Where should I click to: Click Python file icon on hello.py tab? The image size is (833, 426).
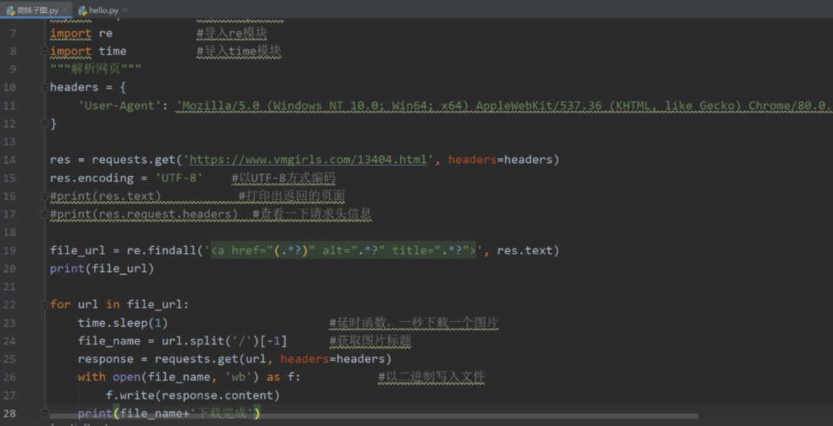(x=83, y=10)
